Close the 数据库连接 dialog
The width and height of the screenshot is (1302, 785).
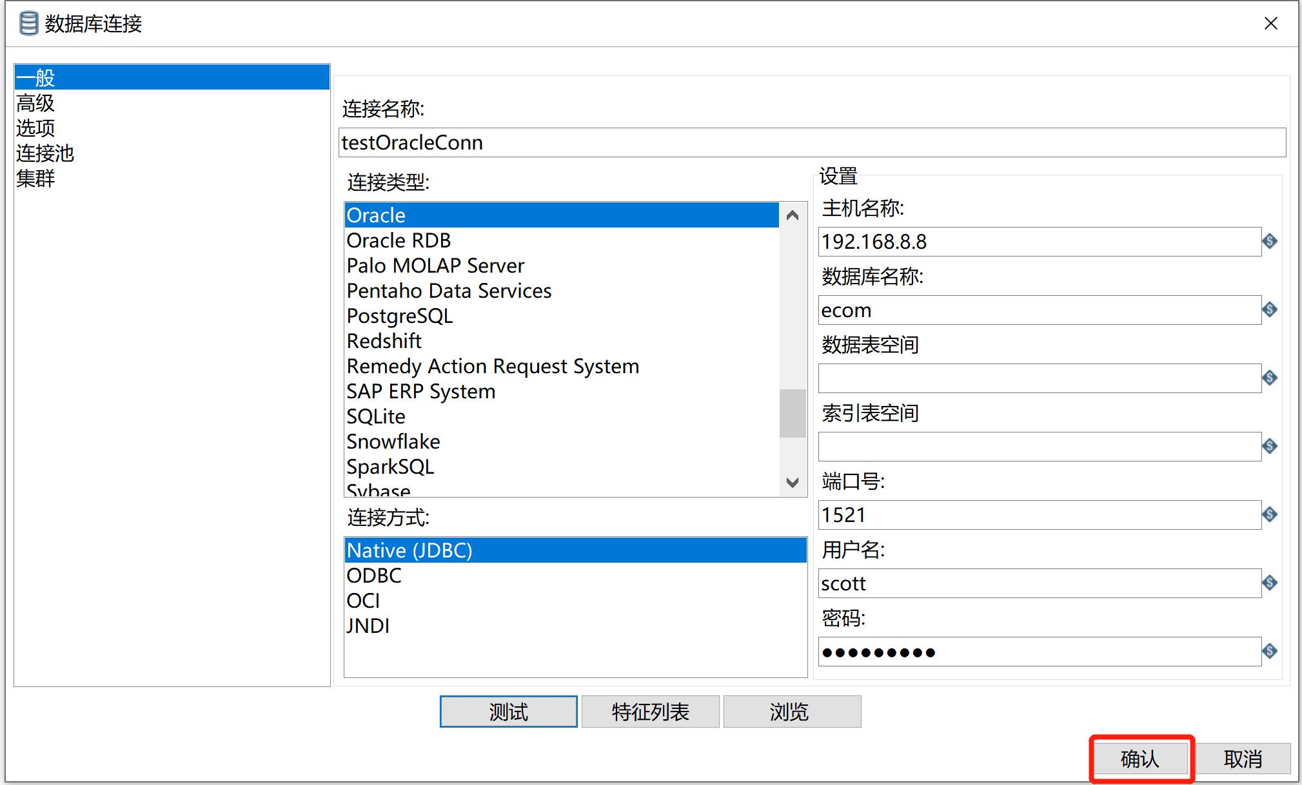coord(1270,23)
